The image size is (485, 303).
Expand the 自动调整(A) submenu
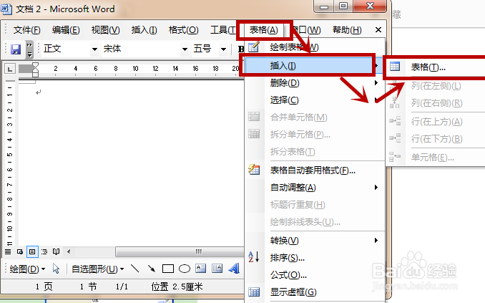[x=376, y=187]
